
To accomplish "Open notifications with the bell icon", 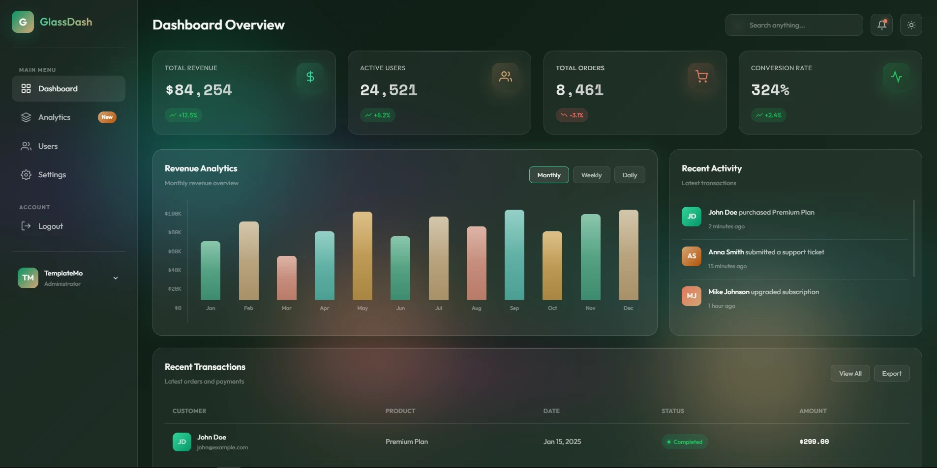I will (881, 25).
